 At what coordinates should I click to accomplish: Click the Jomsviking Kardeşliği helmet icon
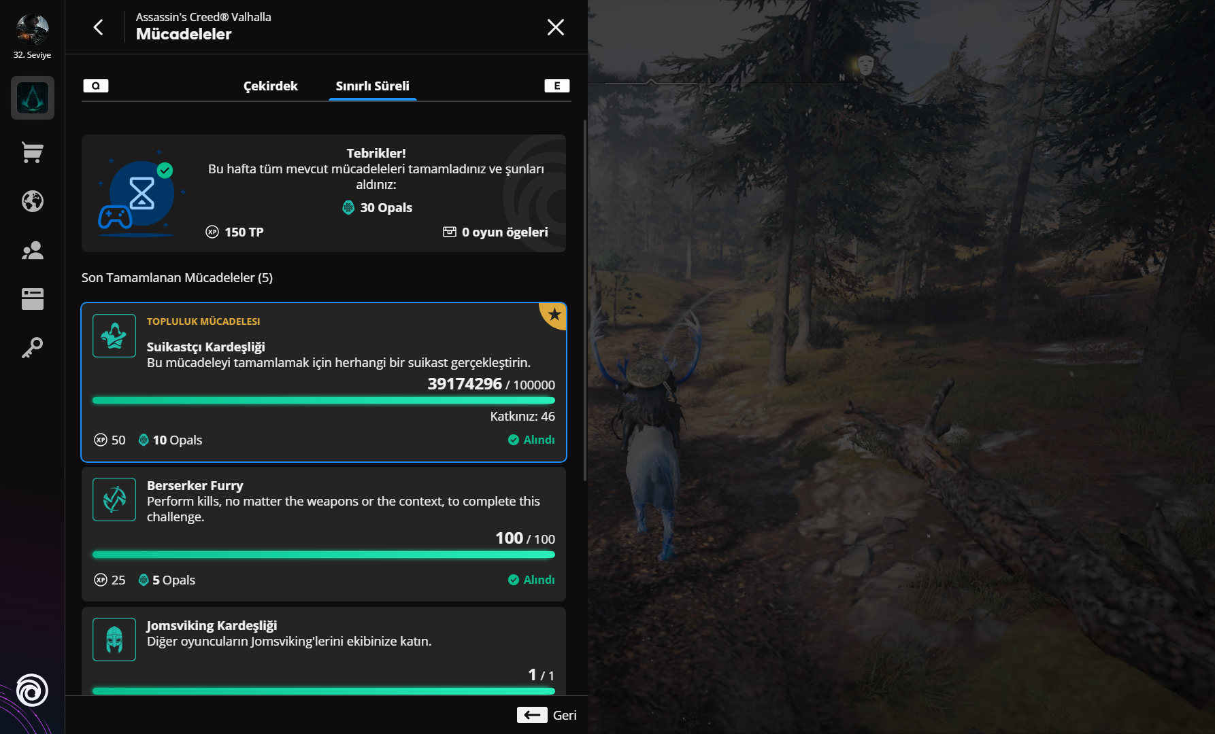tap(114, 640)
